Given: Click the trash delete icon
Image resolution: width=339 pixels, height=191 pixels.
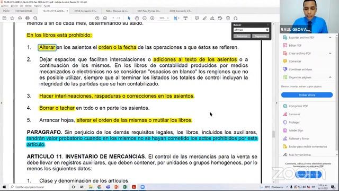Looking at the screenshot, I should 228,19.
